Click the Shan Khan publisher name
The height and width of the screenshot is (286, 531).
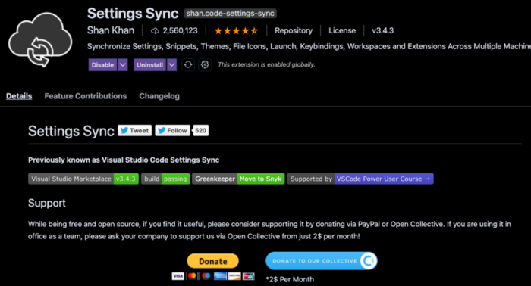[111, 30]
